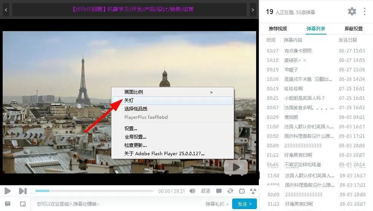The image size is (373, 211).
Task: Open player settings gear icon
Action: 352,11
